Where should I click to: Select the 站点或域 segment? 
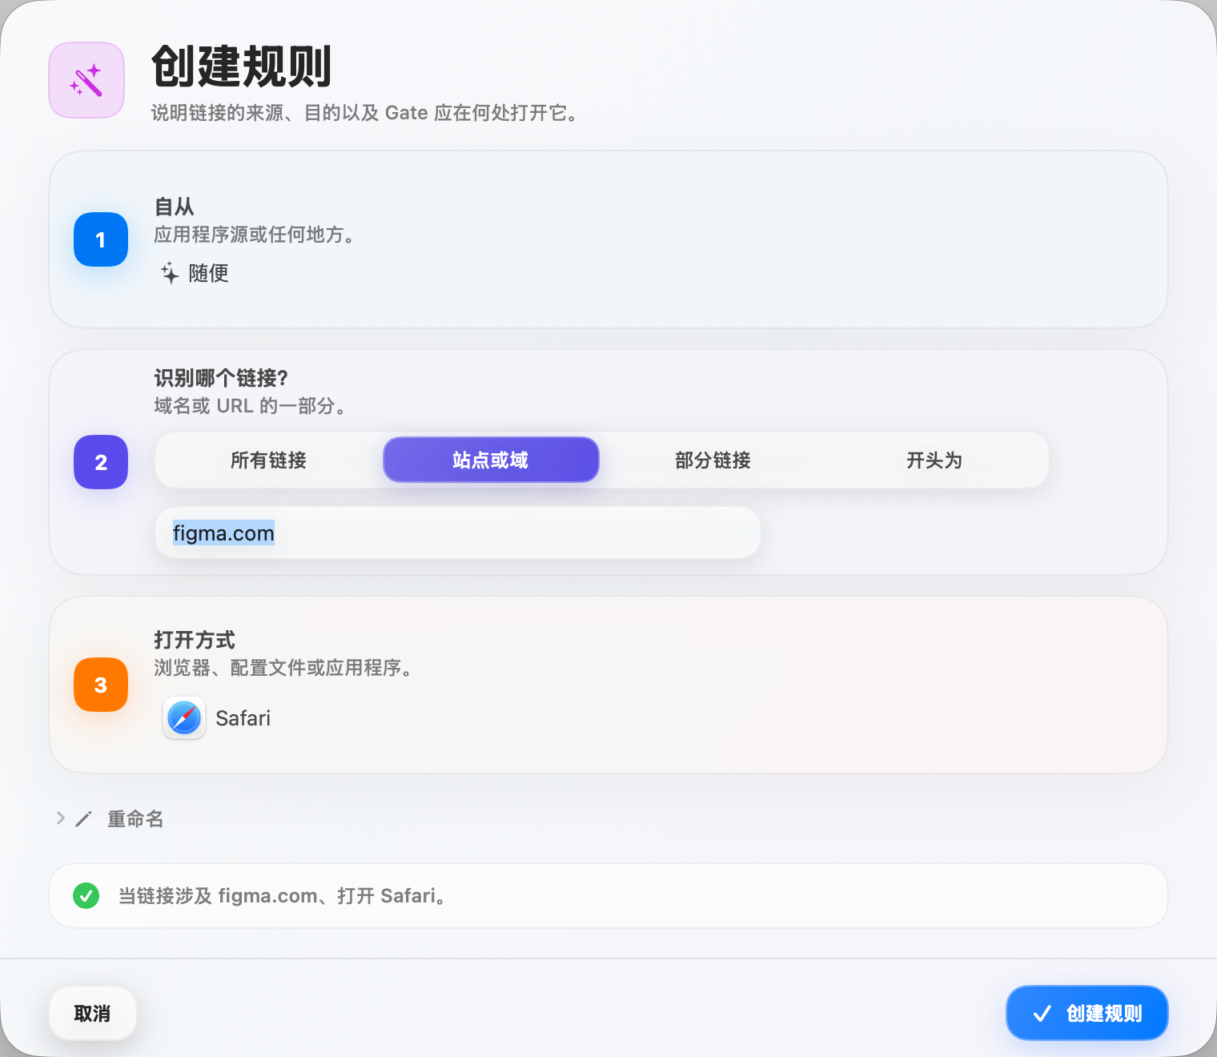pyautogui.click(x=491, y=460)
